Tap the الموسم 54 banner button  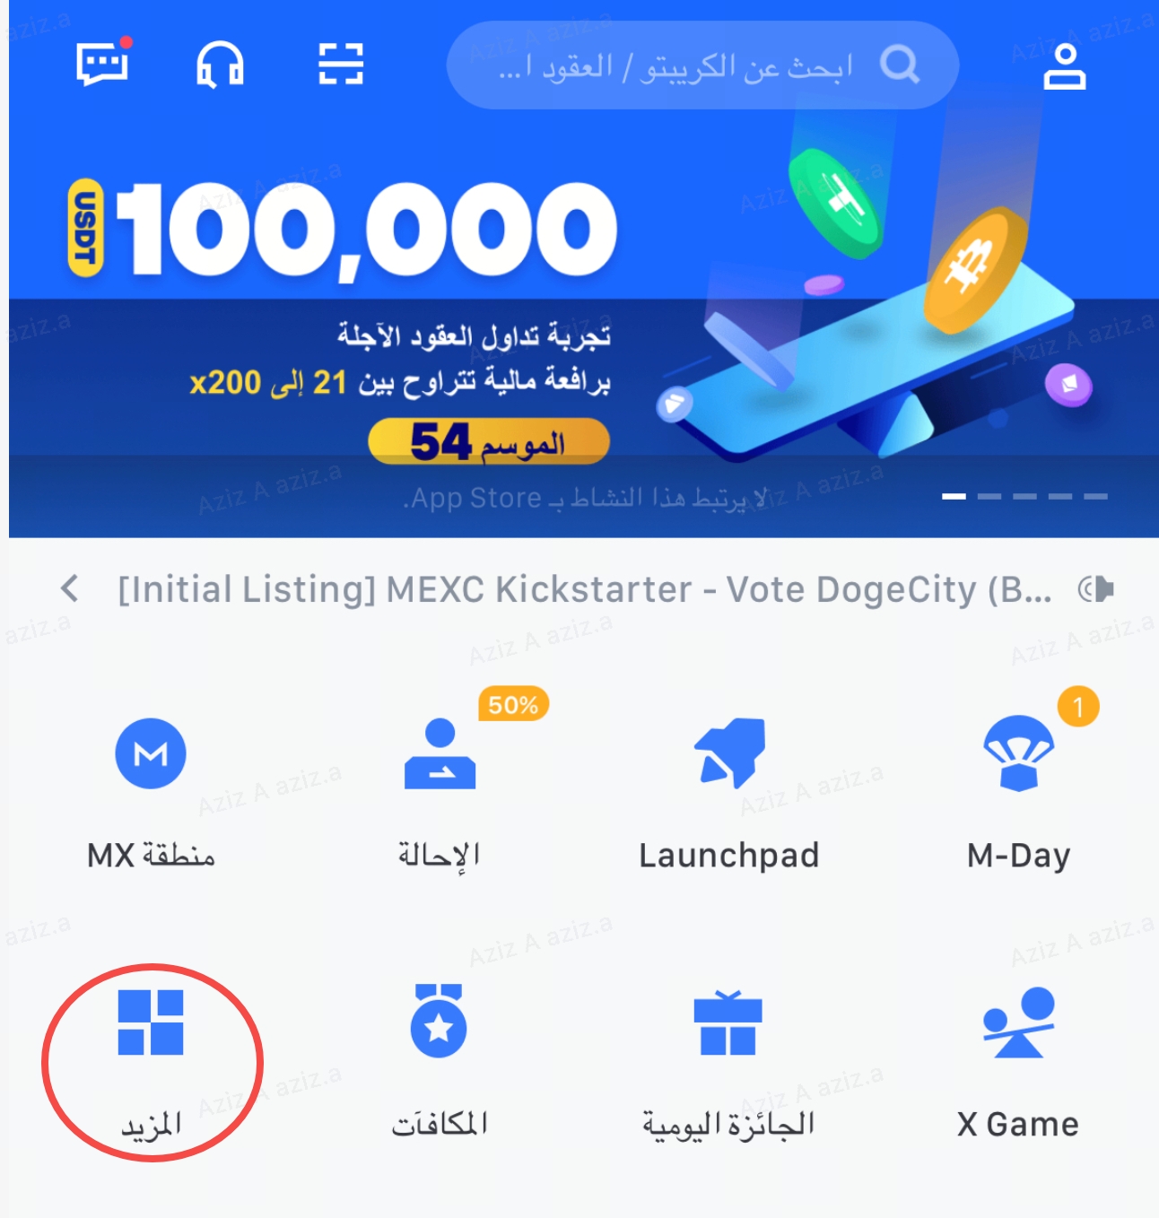pos(489,442)
